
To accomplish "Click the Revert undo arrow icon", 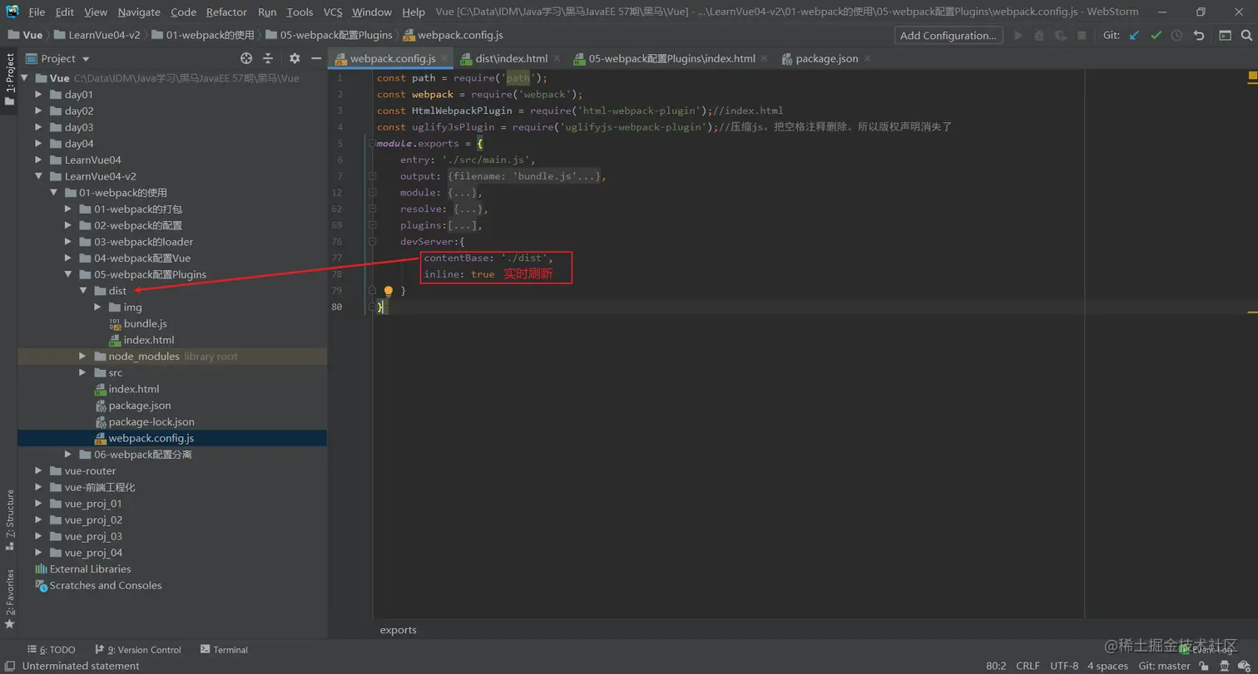I will (1198, 36).
